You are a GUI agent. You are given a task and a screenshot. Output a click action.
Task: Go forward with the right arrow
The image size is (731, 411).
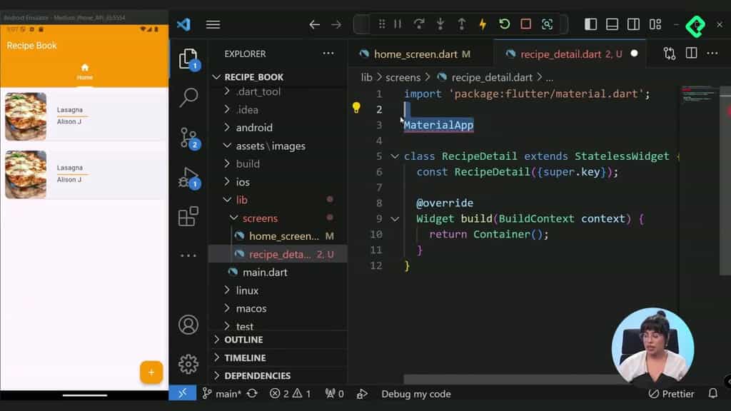(336, 24)
